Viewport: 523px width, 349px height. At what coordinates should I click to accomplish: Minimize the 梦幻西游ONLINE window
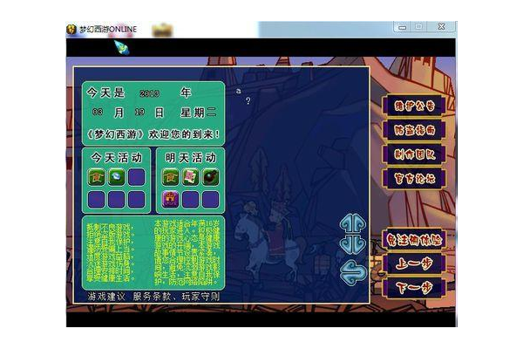pyautogui.click(x=403, y=27)
